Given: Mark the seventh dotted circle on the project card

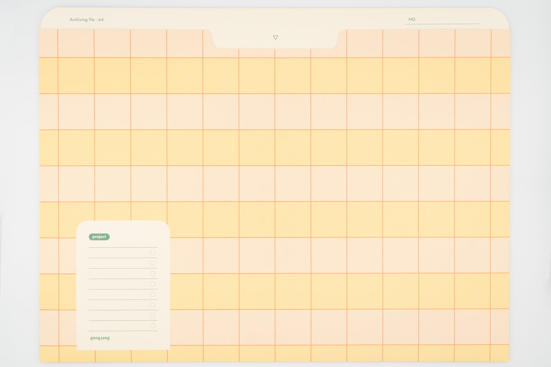Looking at the screenshot, I should click(x=152, y=315).
